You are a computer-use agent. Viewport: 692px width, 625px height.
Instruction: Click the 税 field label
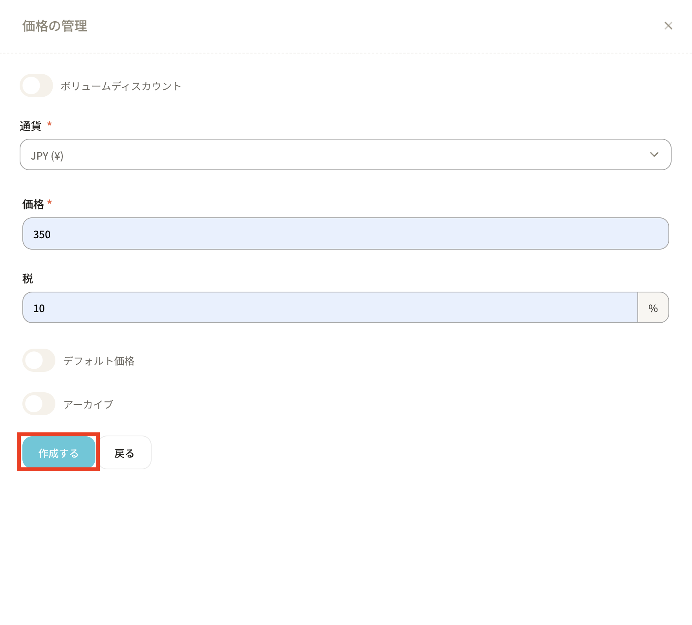point(27,278)
